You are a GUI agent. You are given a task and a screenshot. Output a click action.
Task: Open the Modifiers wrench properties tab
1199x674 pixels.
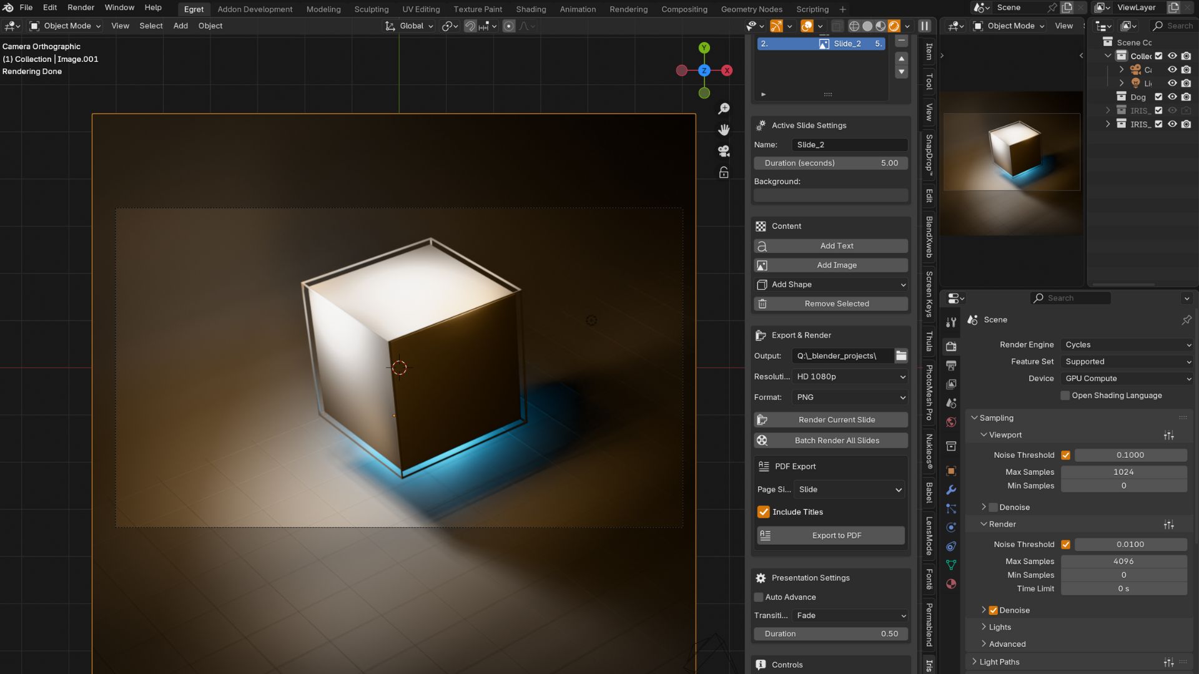pos(951,490)
